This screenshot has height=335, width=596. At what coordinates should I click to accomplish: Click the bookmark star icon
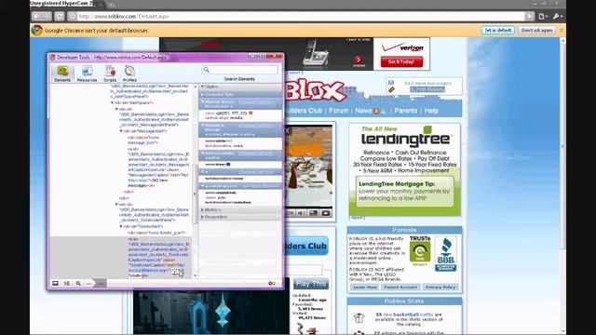coord(73,17)
